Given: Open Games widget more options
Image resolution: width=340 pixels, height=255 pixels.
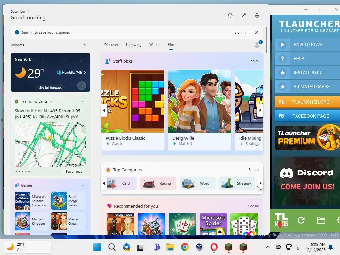Looking at the screenshot, I should 82,185.
